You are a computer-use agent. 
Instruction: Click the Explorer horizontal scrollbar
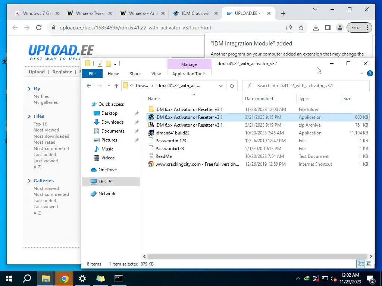pos(257,256)
